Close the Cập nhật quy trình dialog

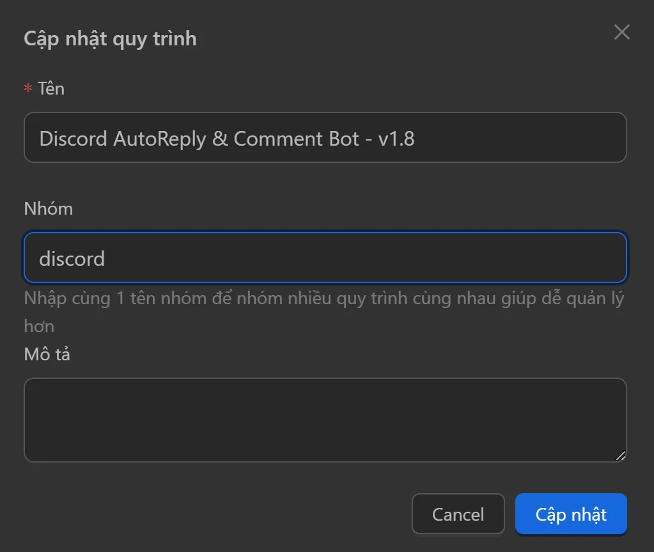621,33
